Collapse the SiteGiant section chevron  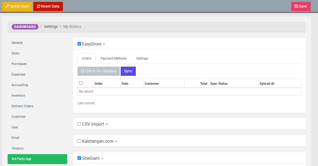click(102, 158)
